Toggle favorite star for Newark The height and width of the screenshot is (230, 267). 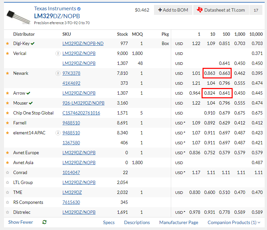[x=8, y=73]
